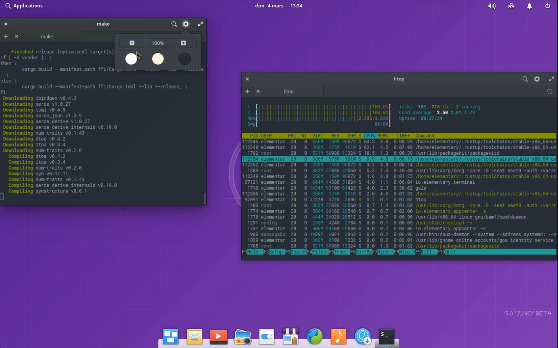Launch AppCenter from the dock
558x348 pixels.
coord(291,337)
